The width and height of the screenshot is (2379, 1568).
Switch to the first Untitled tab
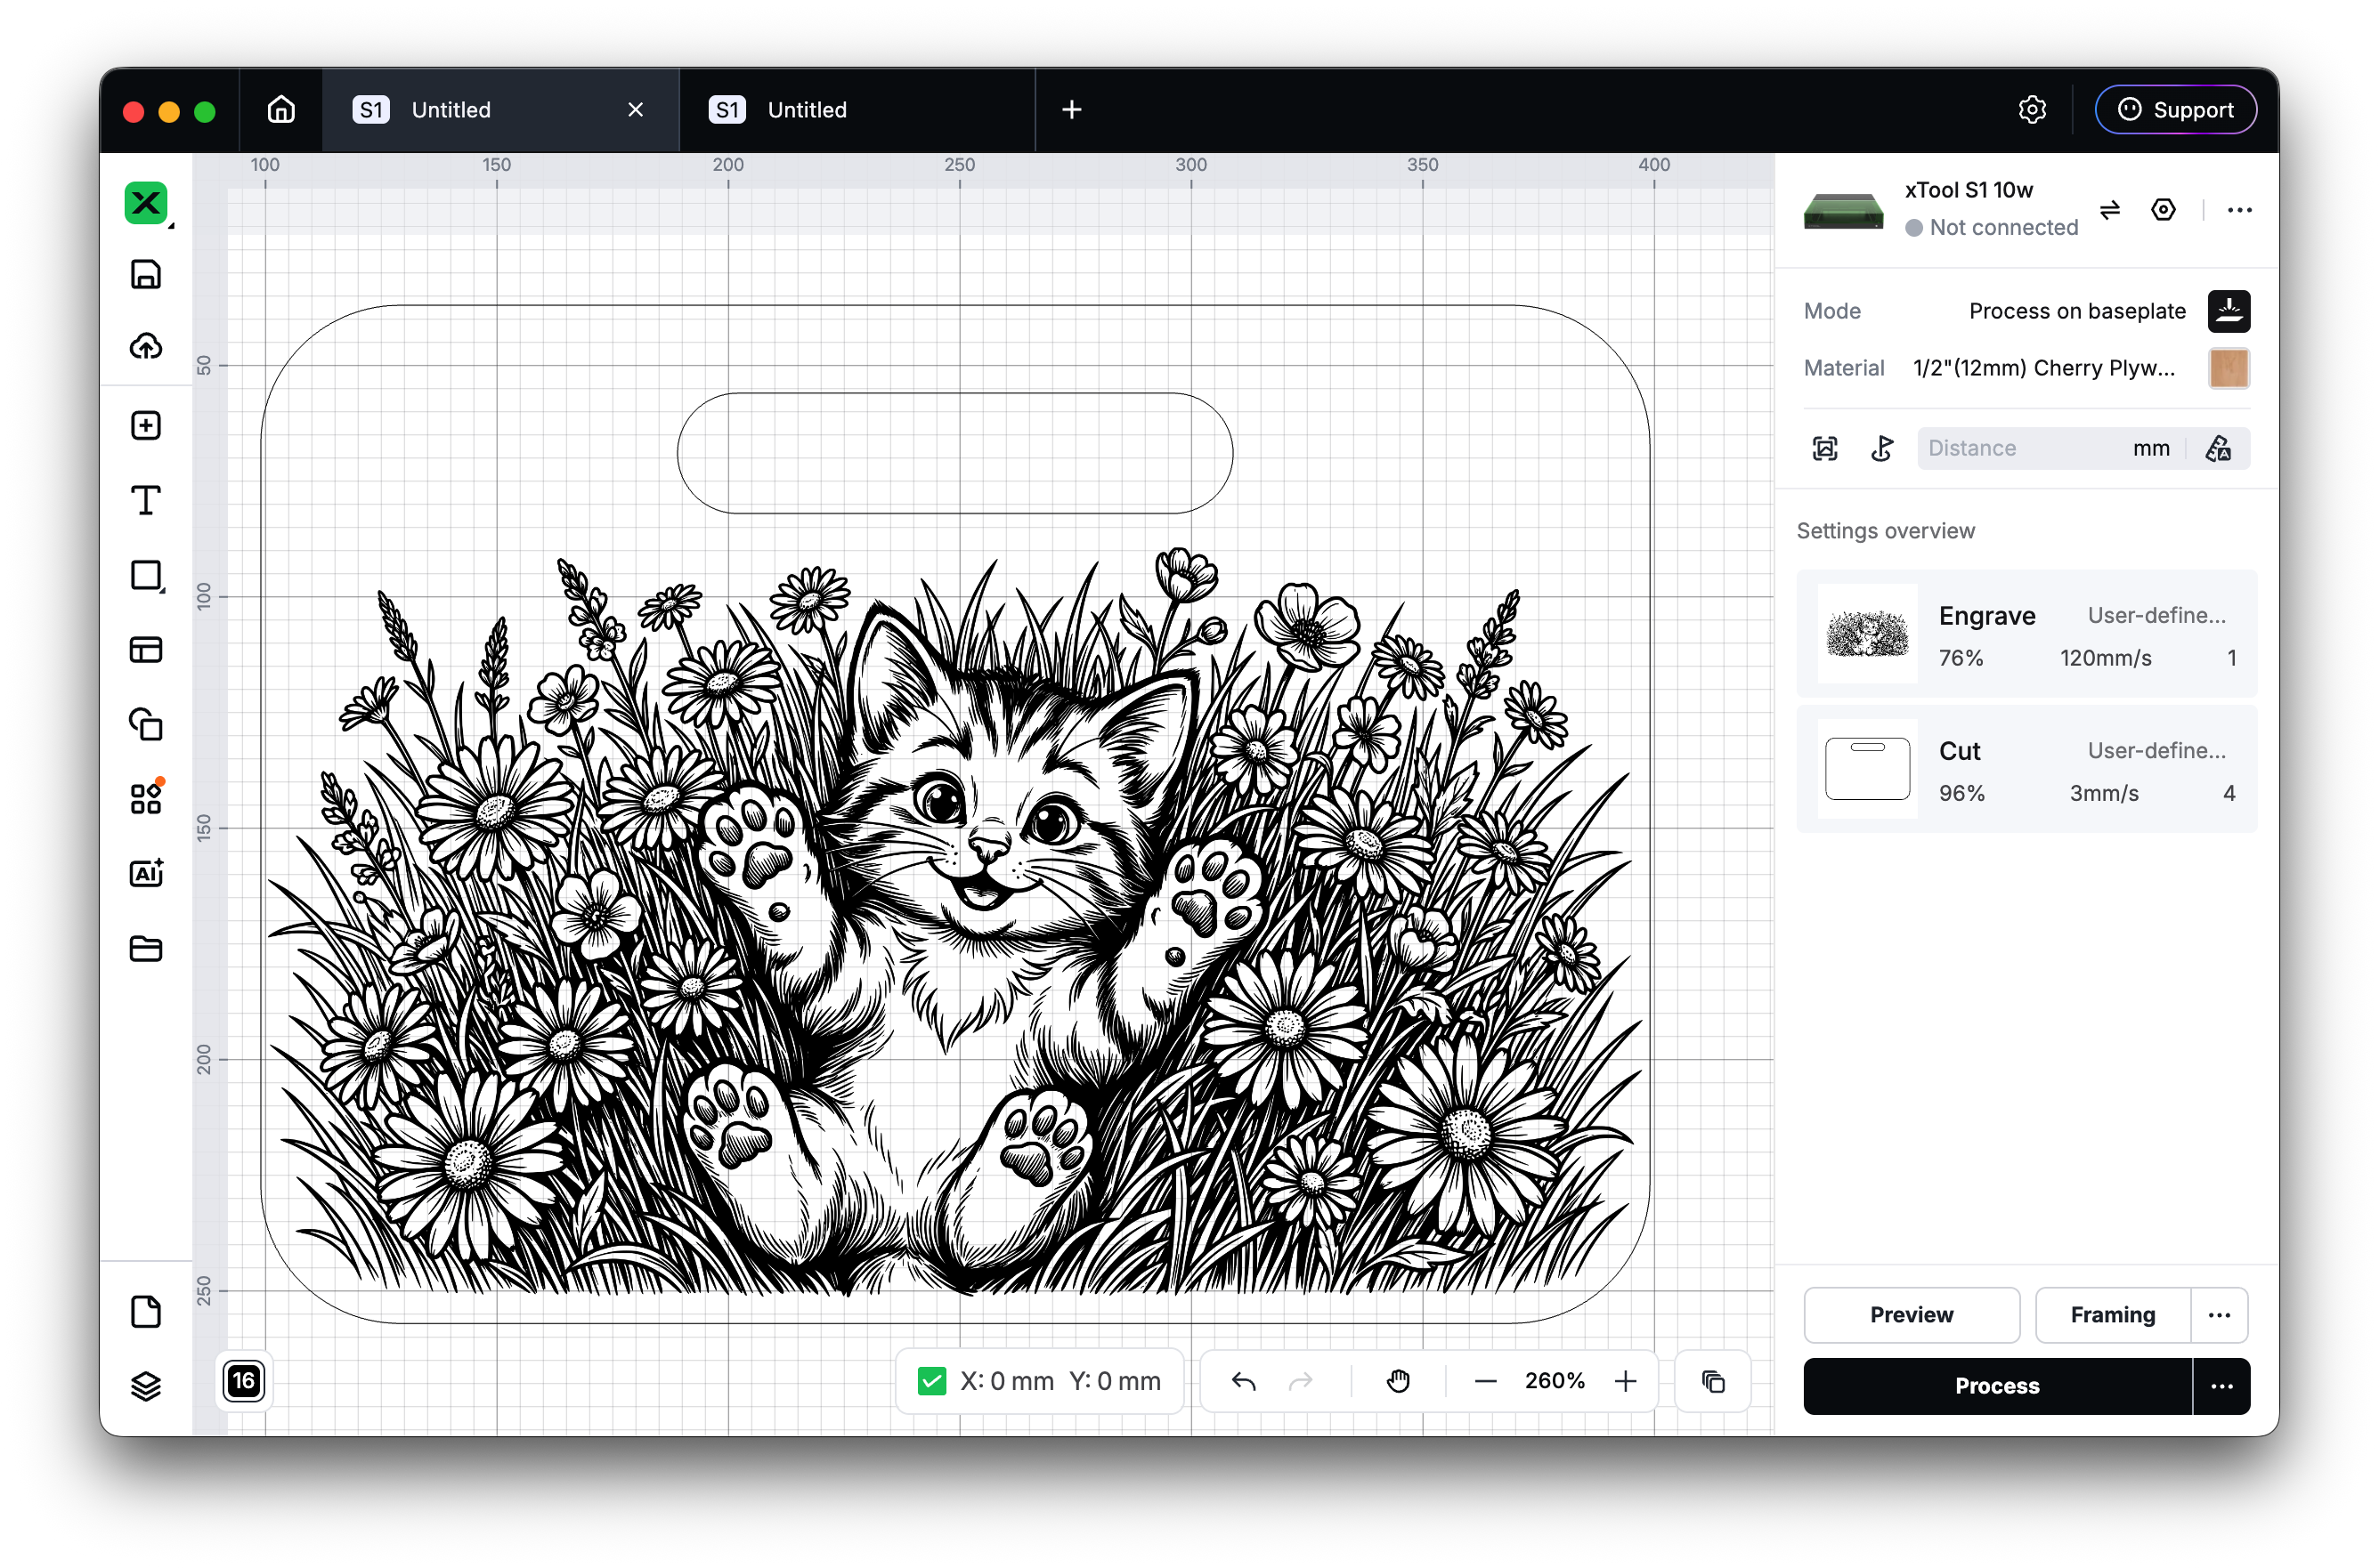500,110
